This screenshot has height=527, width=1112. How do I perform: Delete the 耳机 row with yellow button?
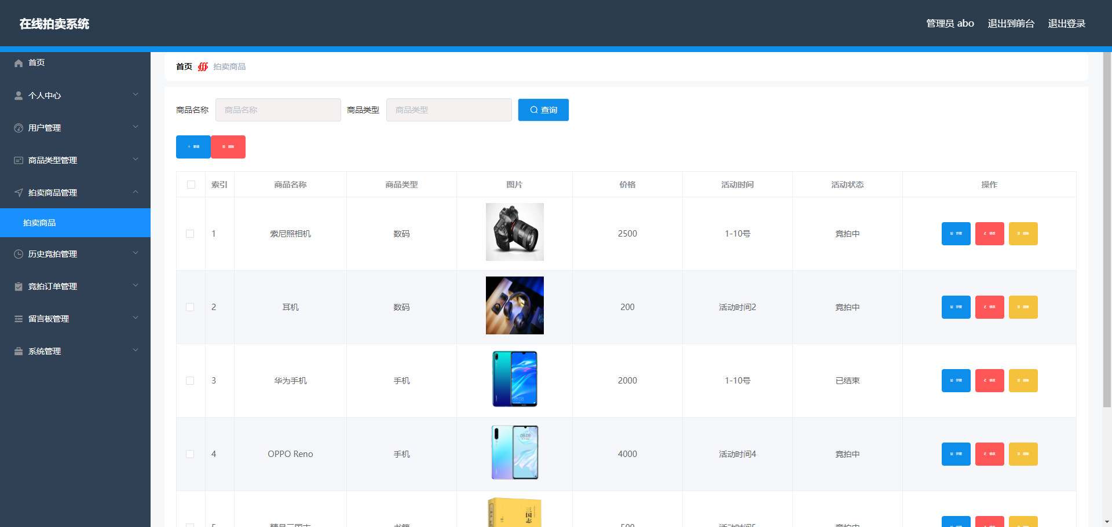pos(1023,307)
